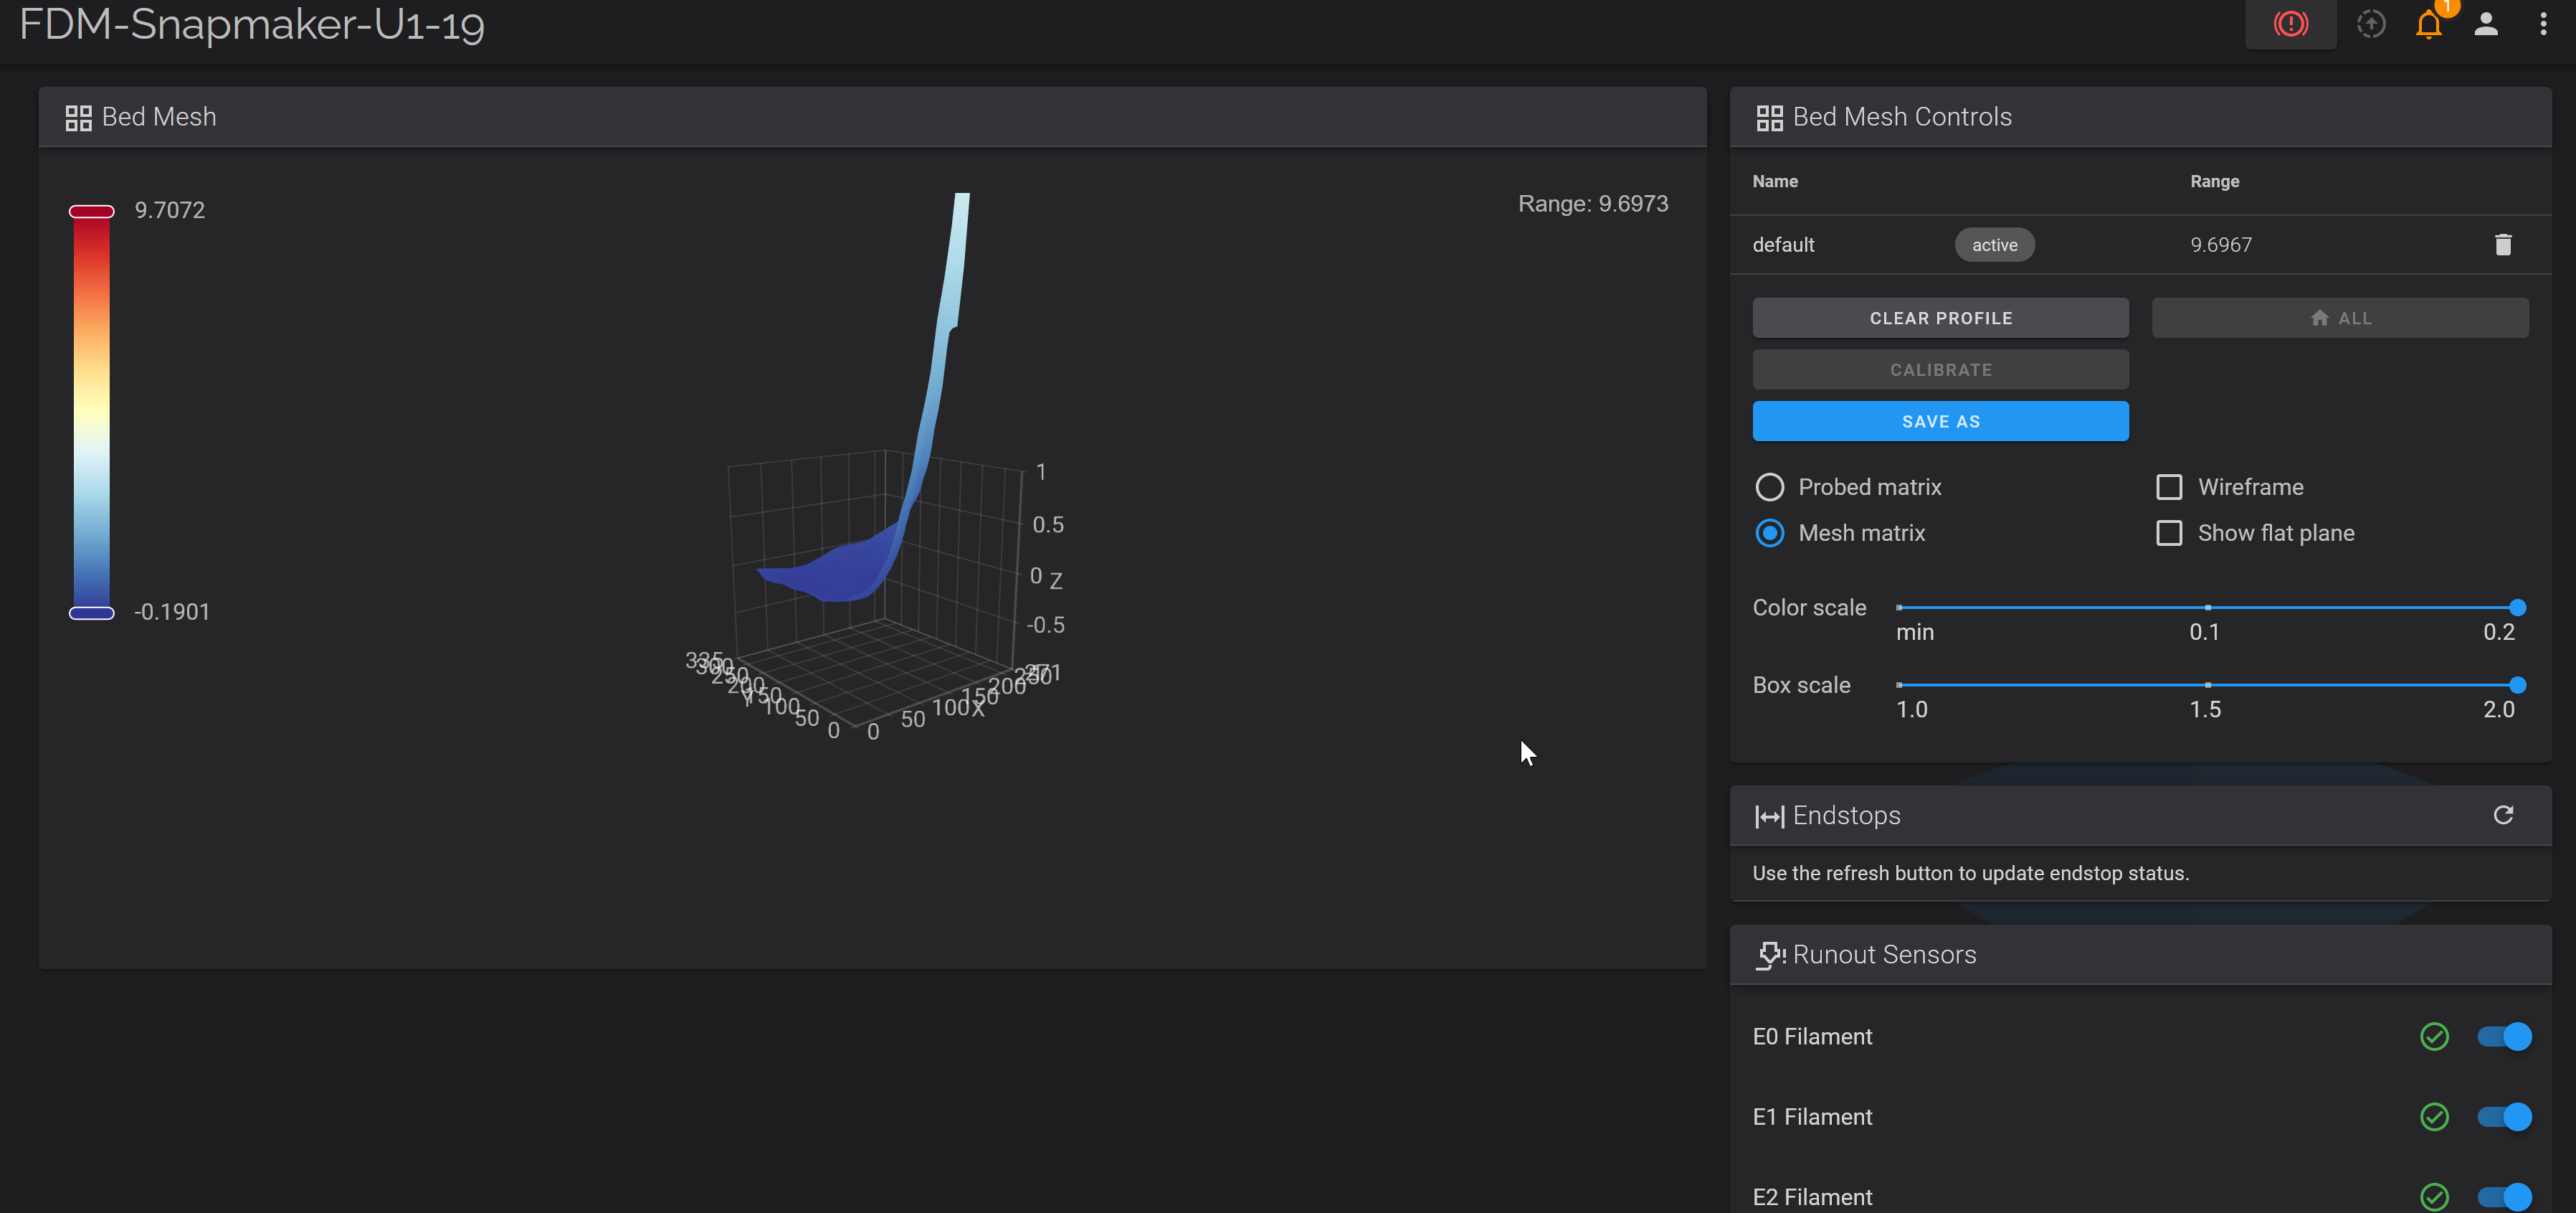The image size is (2576, 1213).
Task: Click the top red color legend handle
Action: [91, 211]
